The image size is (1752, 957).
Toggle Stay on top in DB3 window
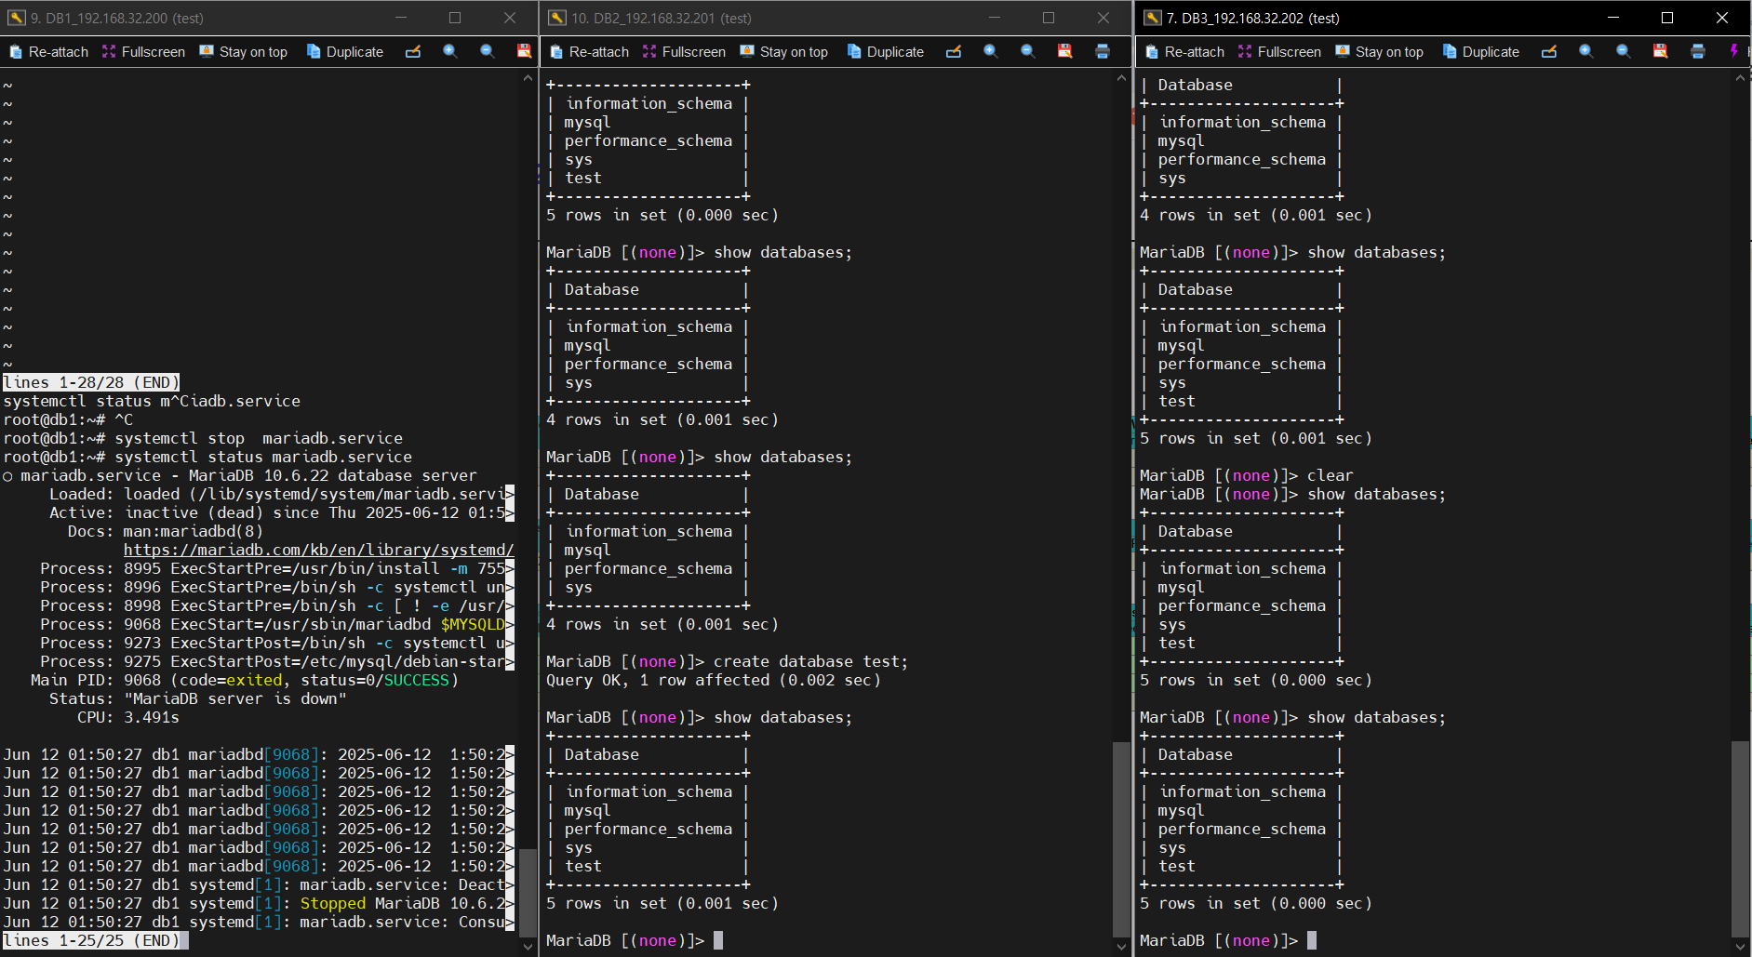pyautogui.click(x=1380, y=52)
